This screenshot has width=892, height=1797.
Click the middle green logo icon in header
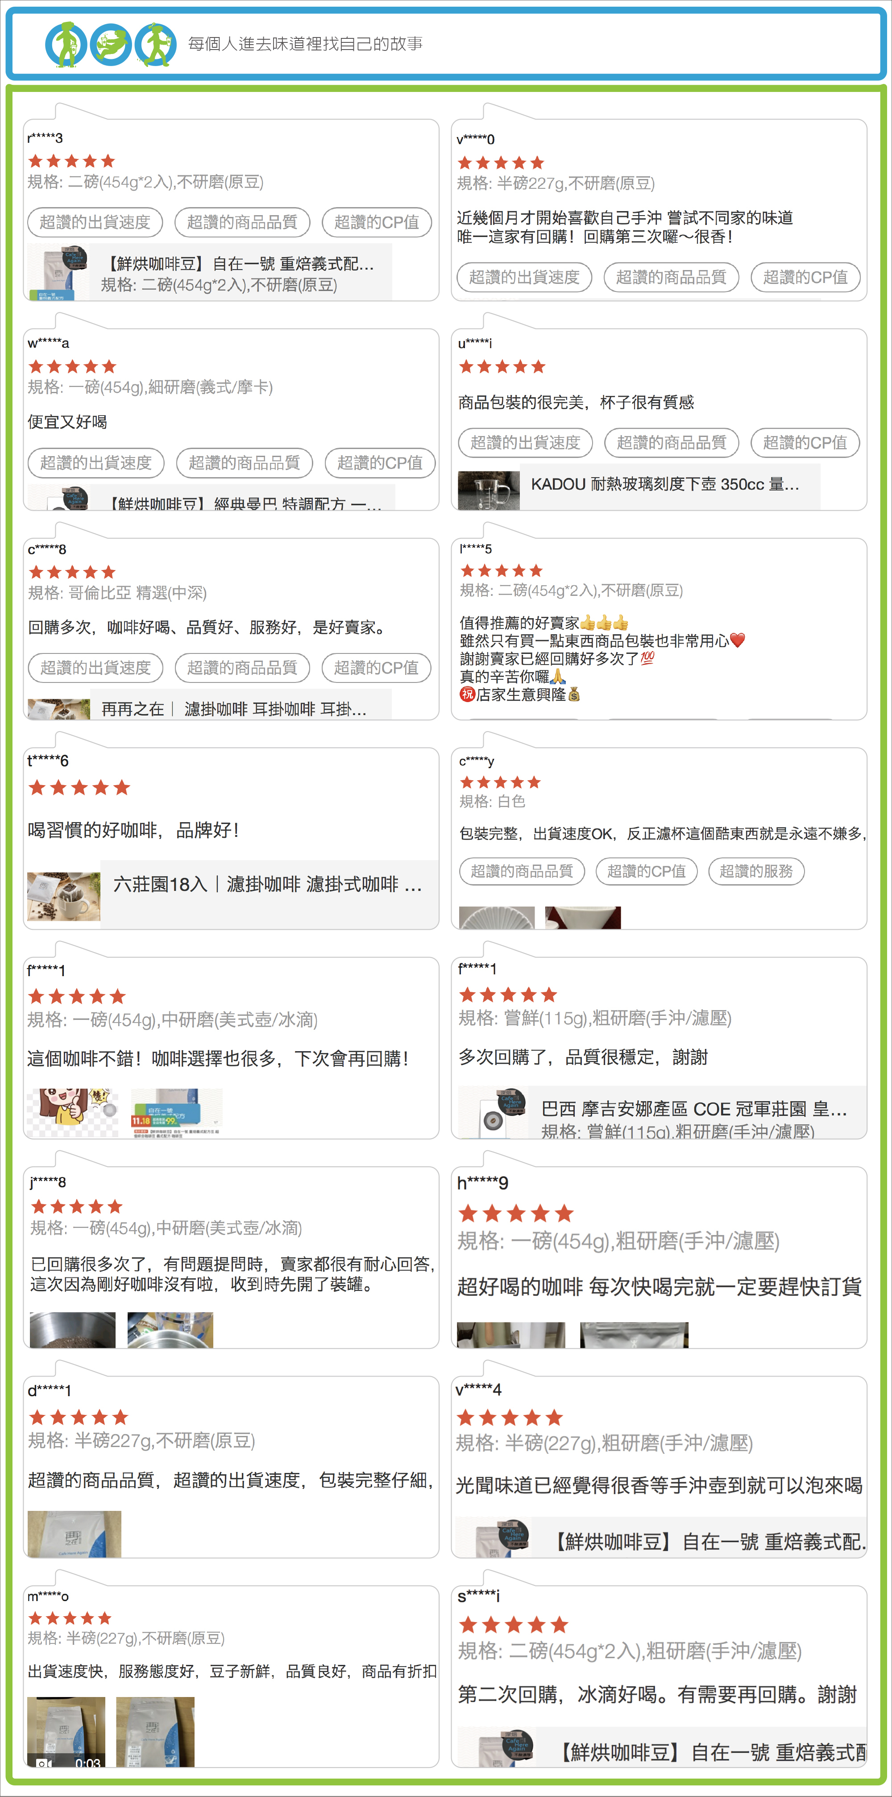tap(111, 45)
